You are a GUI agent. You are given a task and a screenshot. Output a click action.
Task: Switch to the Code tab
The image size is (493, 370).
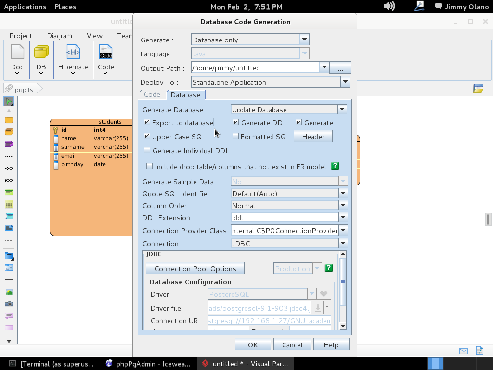(x=152, y=94)
